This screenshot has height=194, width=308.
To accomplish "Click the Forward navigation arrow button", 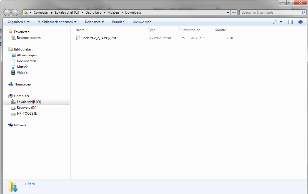I will pos(15,12).
